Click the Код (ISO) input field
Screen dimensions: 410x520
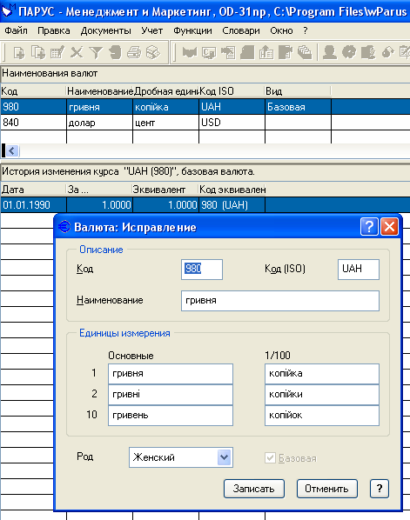359,270
